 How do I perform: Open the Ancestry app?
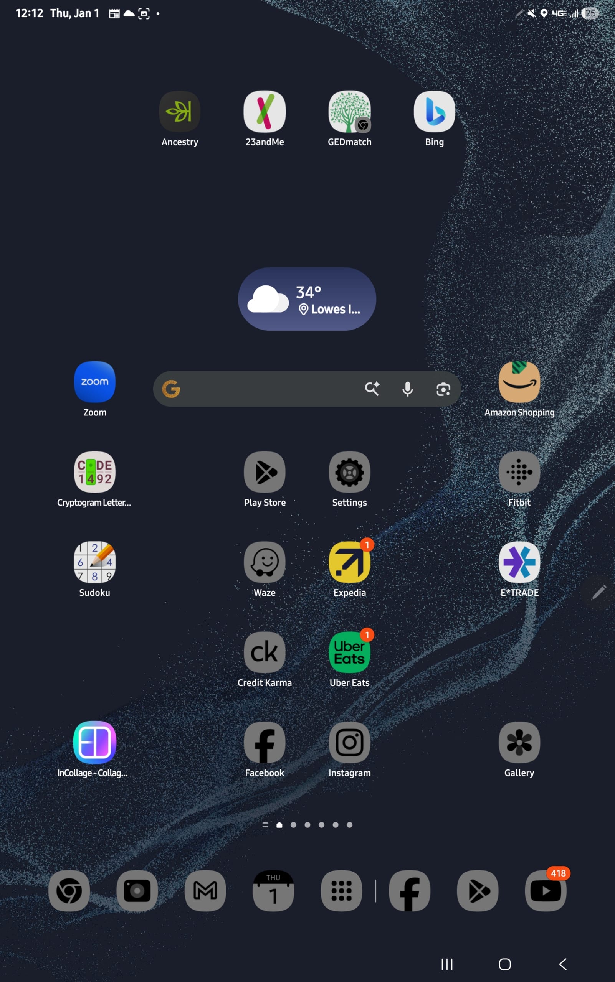click(x=179, y=111)
